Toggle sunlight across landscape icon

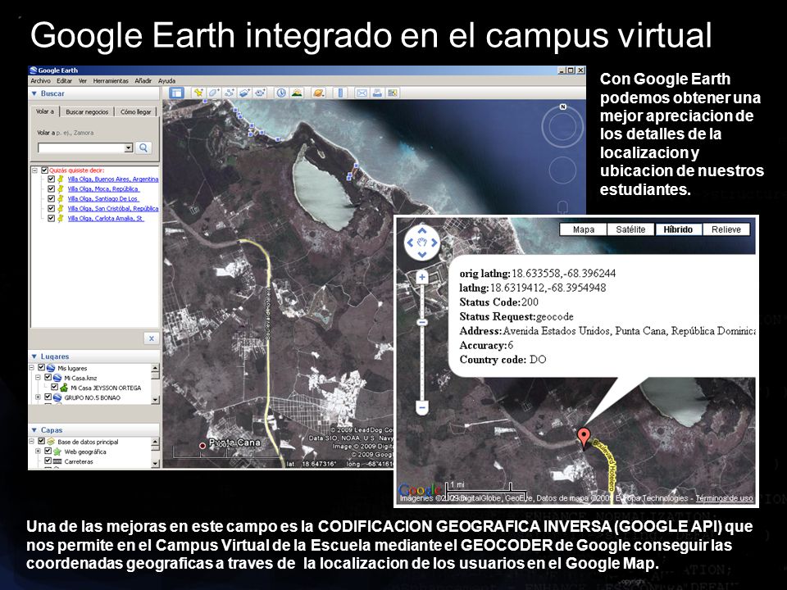coord(297,93)
